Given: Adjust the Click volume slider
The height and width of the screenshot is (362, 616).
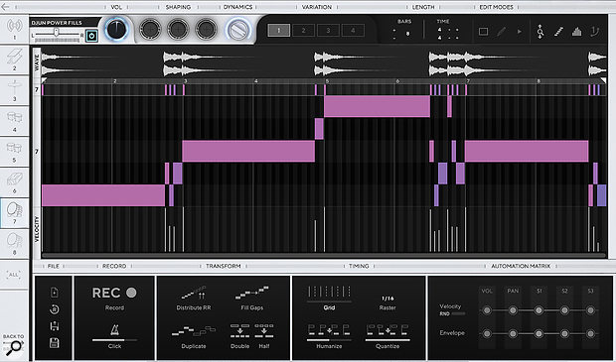Looking at the screenshot, I should (114, 340).
